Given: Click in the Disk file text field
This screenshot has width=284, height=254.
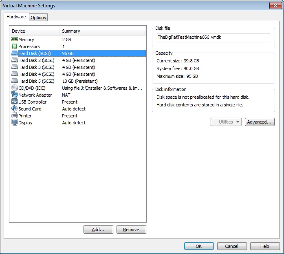Looking at the screenshot, I should pos(213,37).
